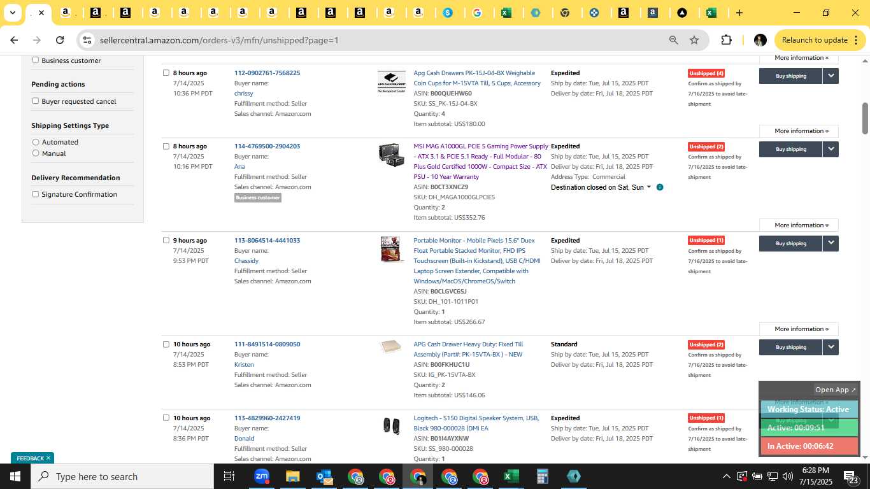Expand More information below chrissy's coin cups order

point(799,131)
